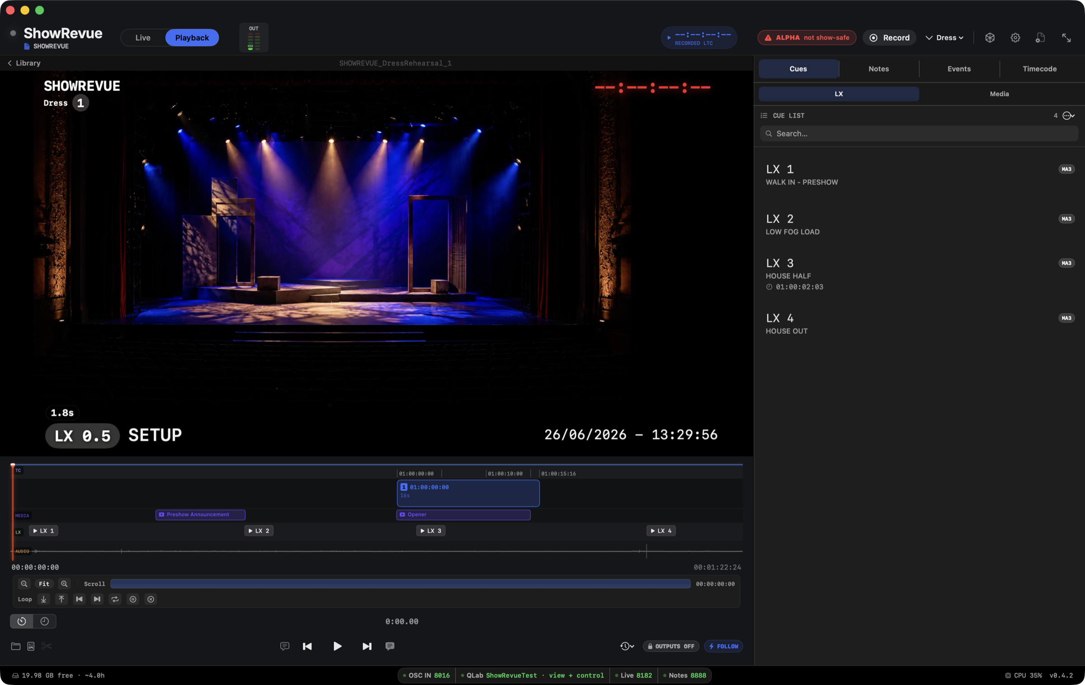This screenshot has height=685, width=1085.
Task: Click the MA3 badge on LX 1
Action: point(1066,169)
